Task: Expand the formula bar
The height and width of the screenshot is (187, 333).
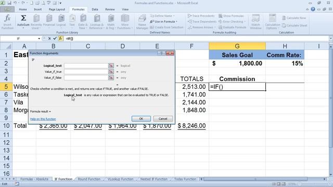Action: click(x=331, y=38)
